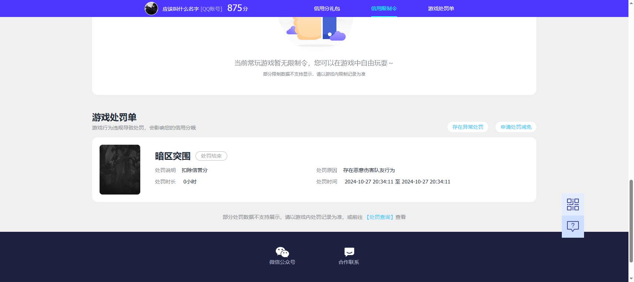The height and width of the screenshot is (282, 634).
Task: Click the 游戏处罚单 section heading
Action: [114, 117]
